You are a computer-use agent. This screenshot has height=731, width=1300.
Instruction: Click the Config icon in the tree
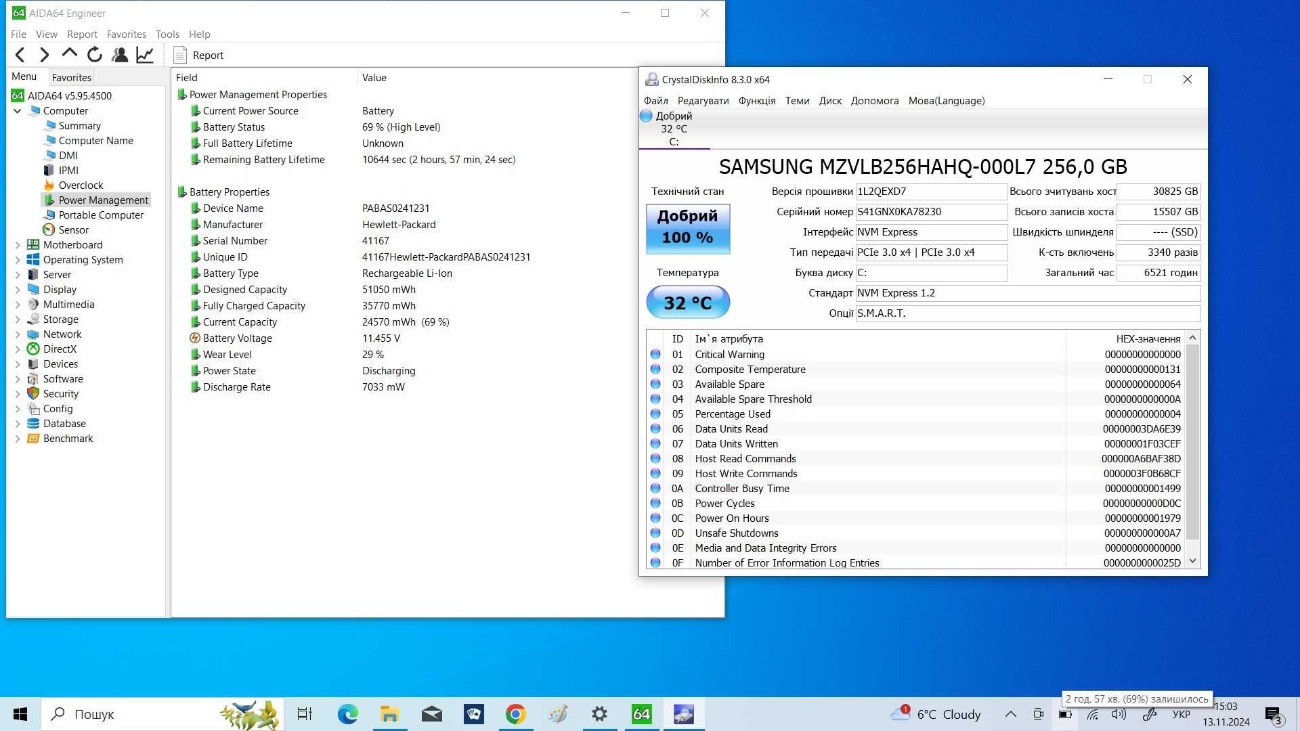point(33,409)
